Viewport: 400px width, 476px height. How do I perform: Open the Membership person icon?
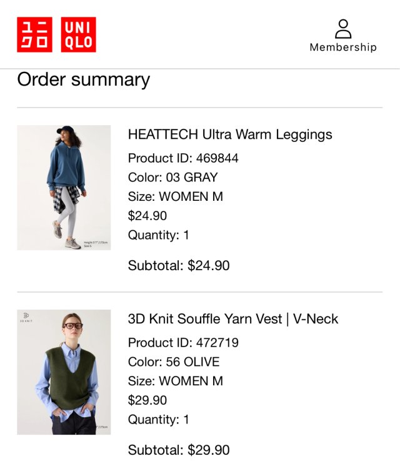[x=343, y=28]
